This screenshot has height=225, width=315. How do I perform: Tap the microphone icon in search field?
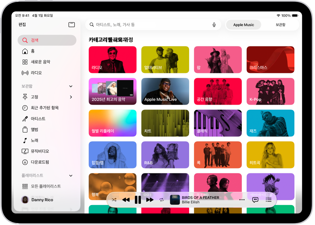coord(214,25)
